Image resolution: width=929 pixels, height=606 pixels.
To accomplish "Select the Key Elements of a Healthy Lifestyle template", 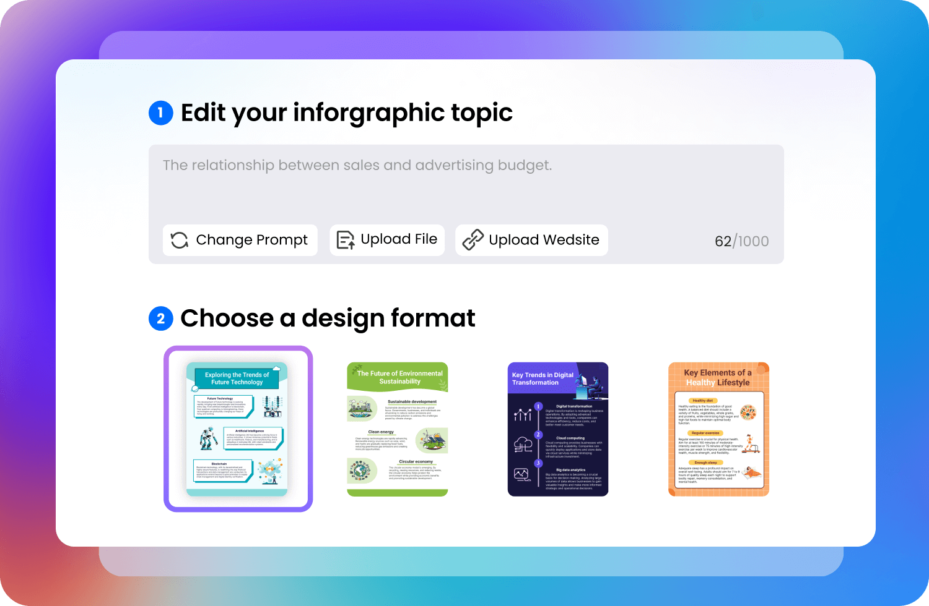I will [x=718, y=429].
